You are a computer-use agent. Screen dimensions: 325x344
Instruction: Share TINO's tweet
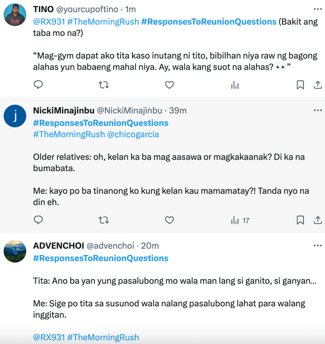click(318, 85)
